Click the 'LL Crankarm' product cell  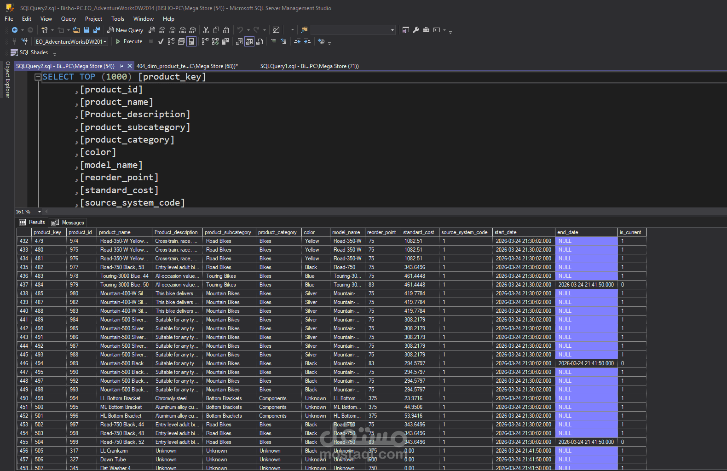[x=124, y=451]
